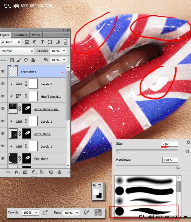191x222 pixels.
Task: Select the highlighted hard round brush preset
Action: (144, 211)
